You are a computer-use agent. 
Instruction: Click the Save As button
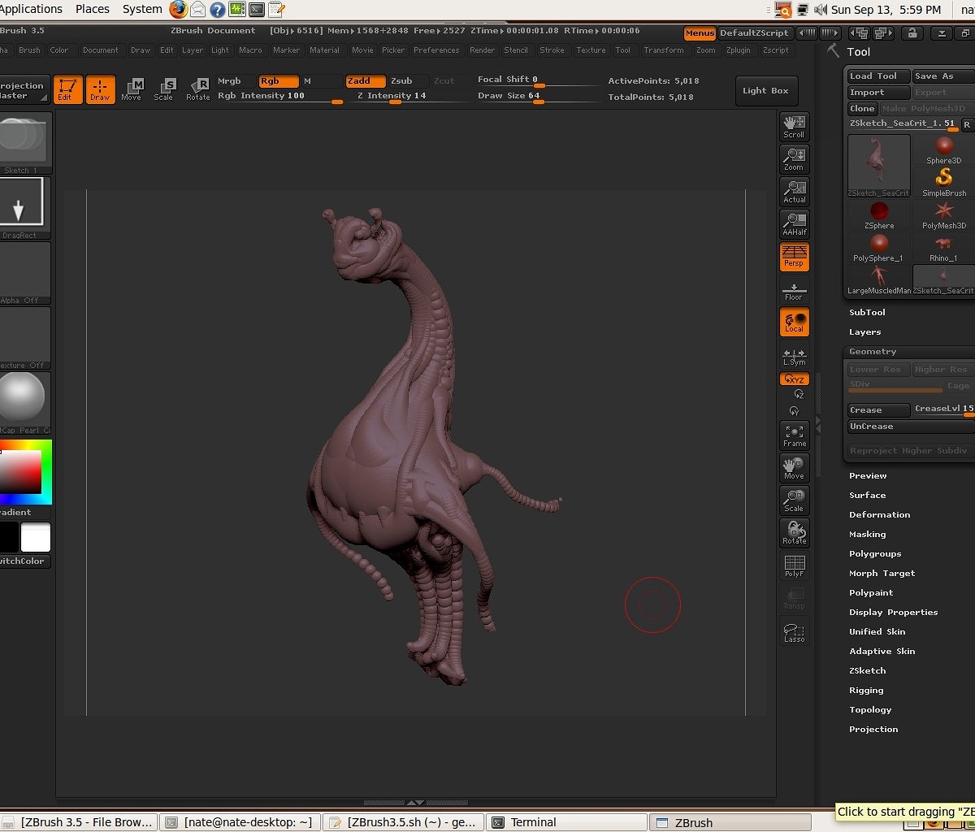tap(943, 76)
